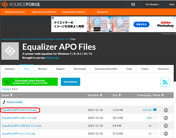Click the ad privacy shield icon
This screenshot has width=176, height=138.
(x=53, y=18)
